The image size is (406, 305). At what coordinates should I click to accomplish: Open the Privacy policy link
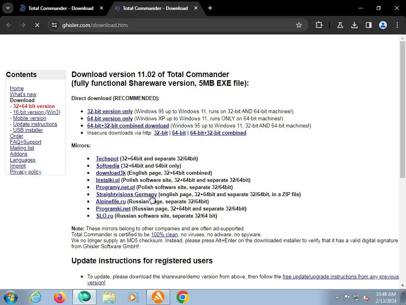tap(25, 172)
